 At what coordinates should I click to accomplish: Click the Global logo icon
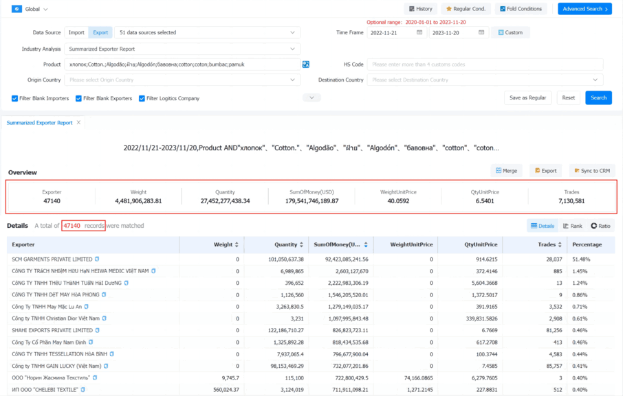point(17,9)
